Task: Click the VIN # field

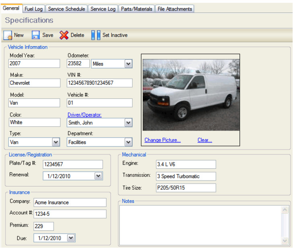Action: (x=100, y=83)
